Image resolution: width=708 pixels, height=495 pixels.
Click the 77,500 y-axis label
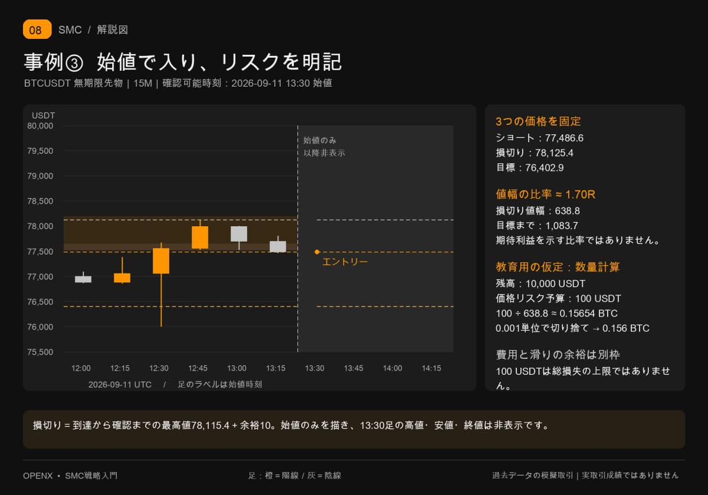click(41, 252)
